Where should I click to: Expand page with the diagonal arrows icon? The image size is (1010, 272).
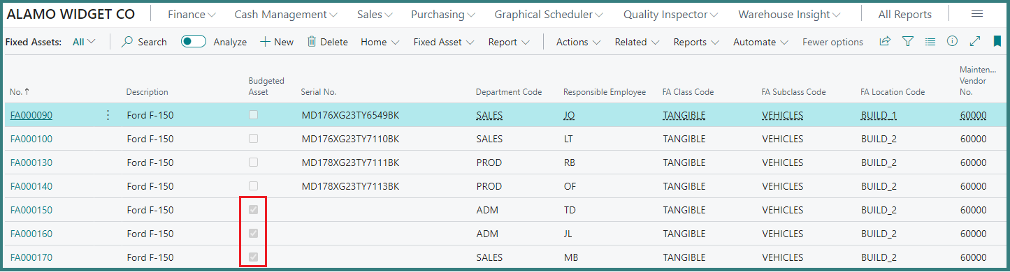pos(974,42)
